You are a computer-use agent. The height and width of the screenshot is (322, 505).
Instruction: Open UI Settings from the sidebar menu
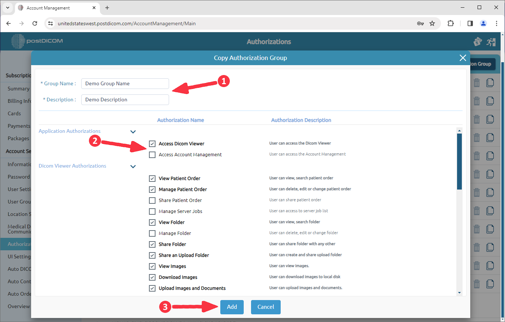[x=18, y=256]
